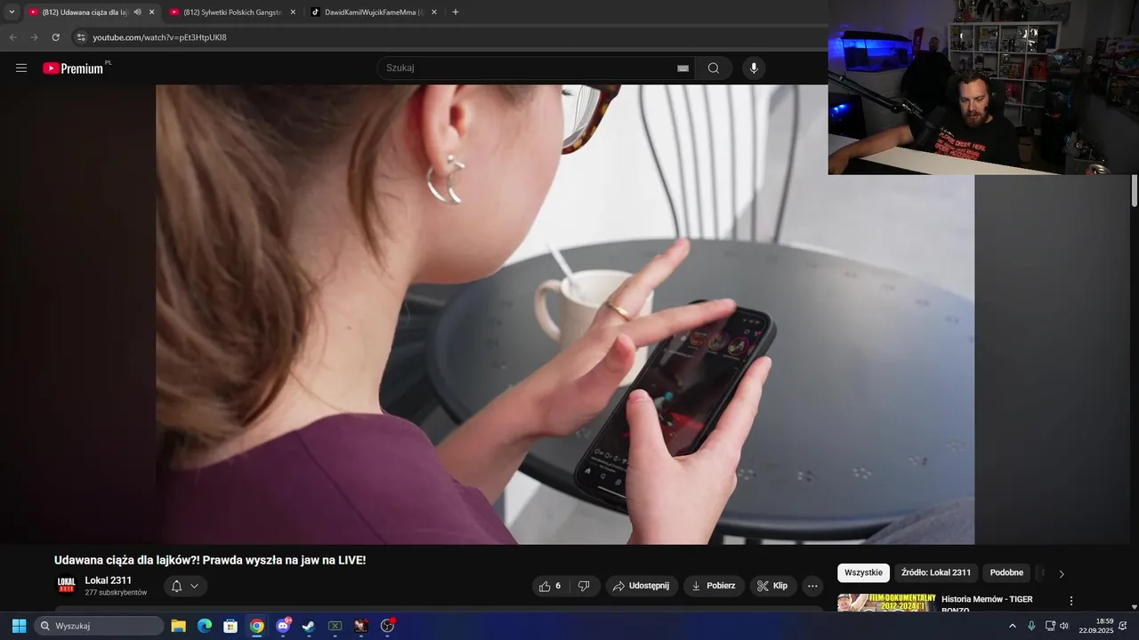Open Lokal 2311 channel avatar
This screenshot has height=640, width=1139.
tap(66, 585)
